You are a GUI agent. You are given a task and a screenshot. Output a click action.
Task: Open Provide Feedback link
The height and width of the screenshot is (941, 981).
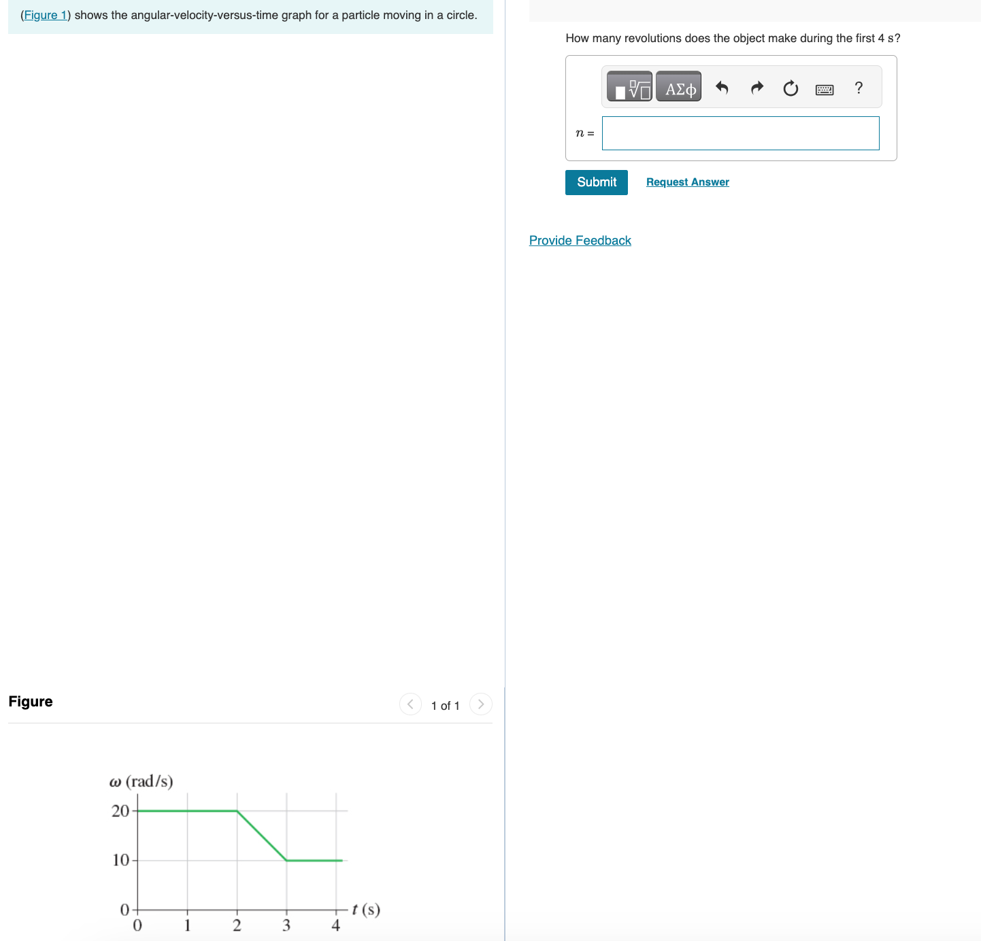pyautogui.click(x=580, y=240)
